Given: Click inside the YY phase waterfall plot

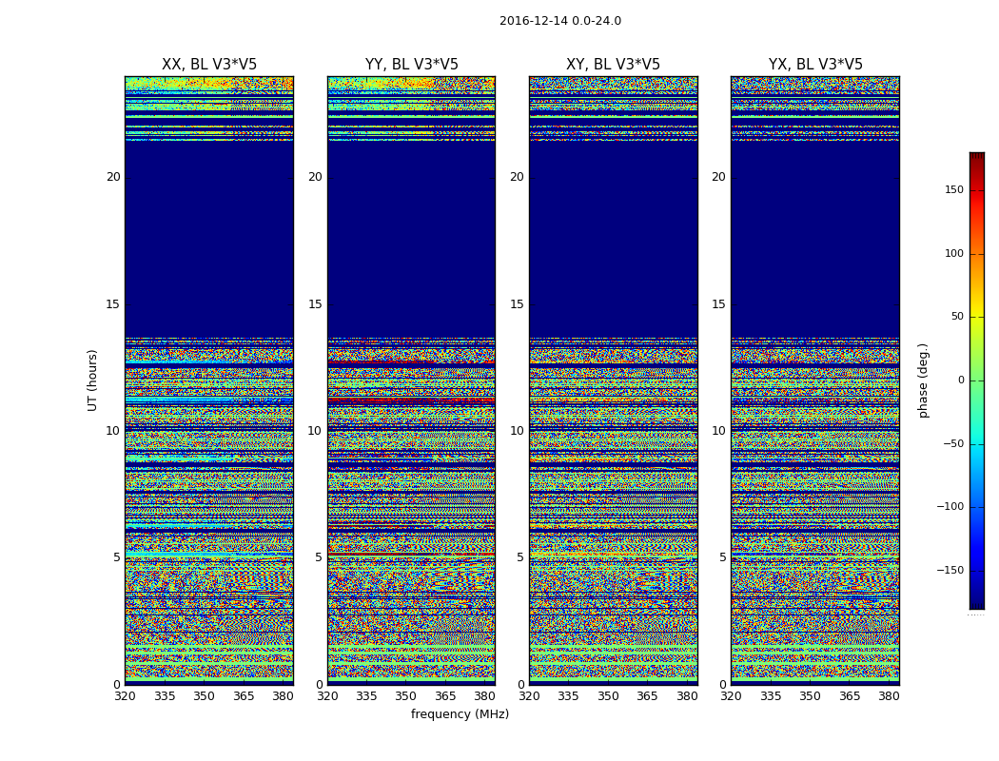Looking at the screenshot, I should 412,380.
